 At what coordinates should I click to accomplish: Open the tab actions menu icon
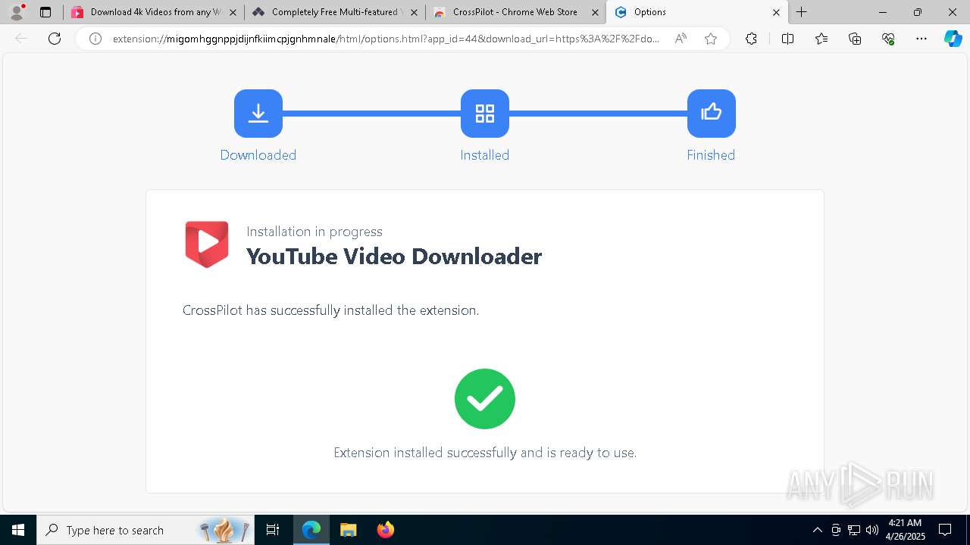coord(45,12)
